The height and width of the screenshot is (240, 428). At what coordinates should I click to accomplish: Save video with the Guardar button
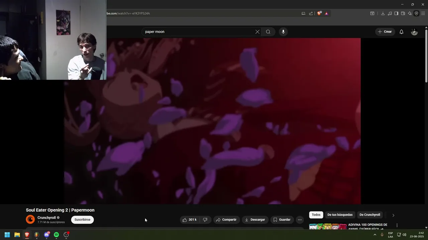click(x=282, y=220)
